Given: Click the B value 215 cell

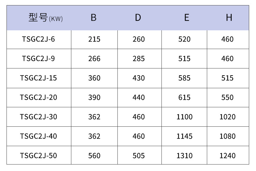Looking at the screenshot, I should tap(94, 40).
